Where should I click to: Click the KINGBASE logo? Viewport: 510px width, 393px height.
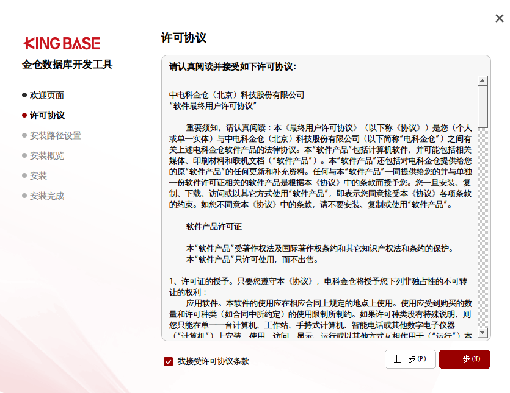62,43
